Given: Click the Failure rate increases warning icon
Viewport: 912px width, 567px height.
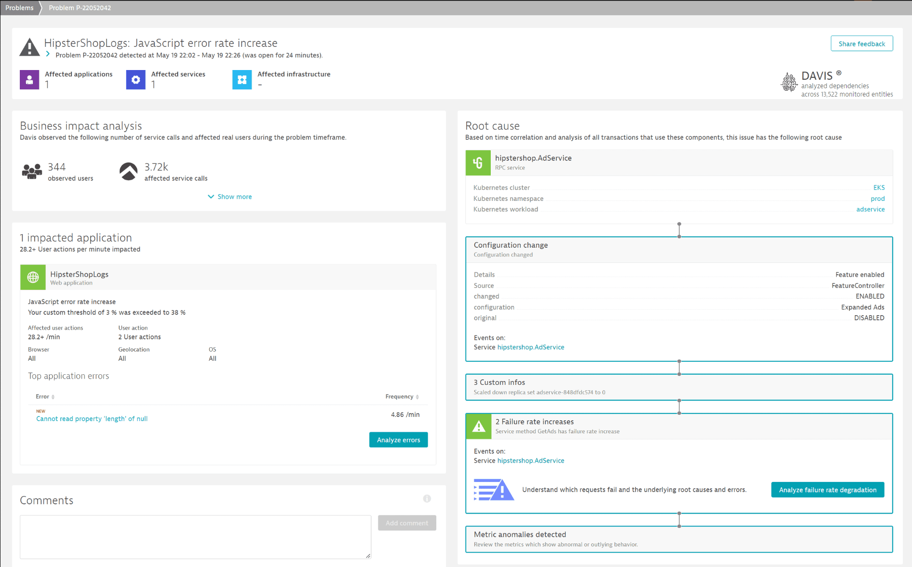Looking at the screenshot, I should (x=478, y=426).
